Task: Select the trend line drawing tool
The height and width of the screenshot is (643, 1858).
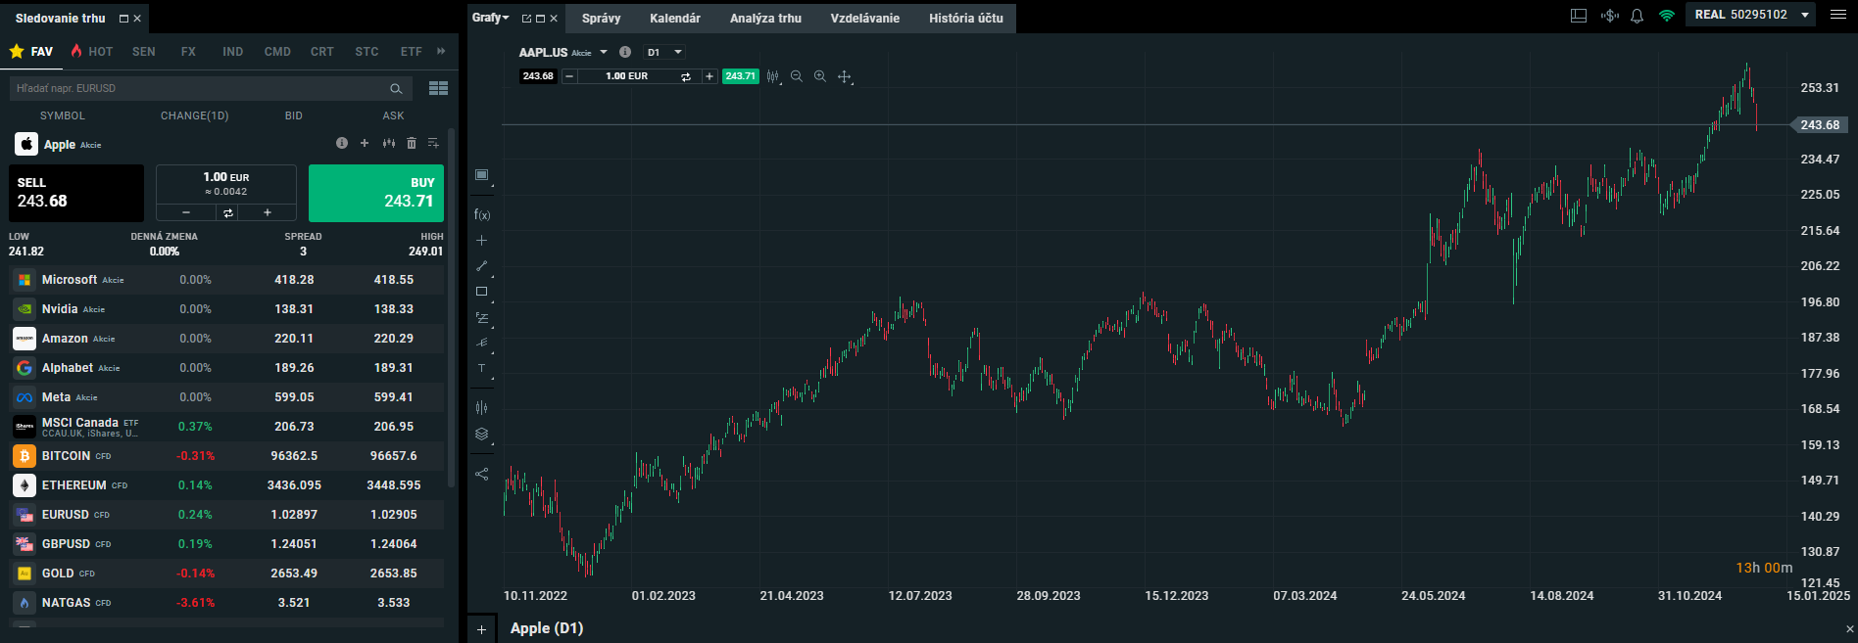Action: (481, 266)
